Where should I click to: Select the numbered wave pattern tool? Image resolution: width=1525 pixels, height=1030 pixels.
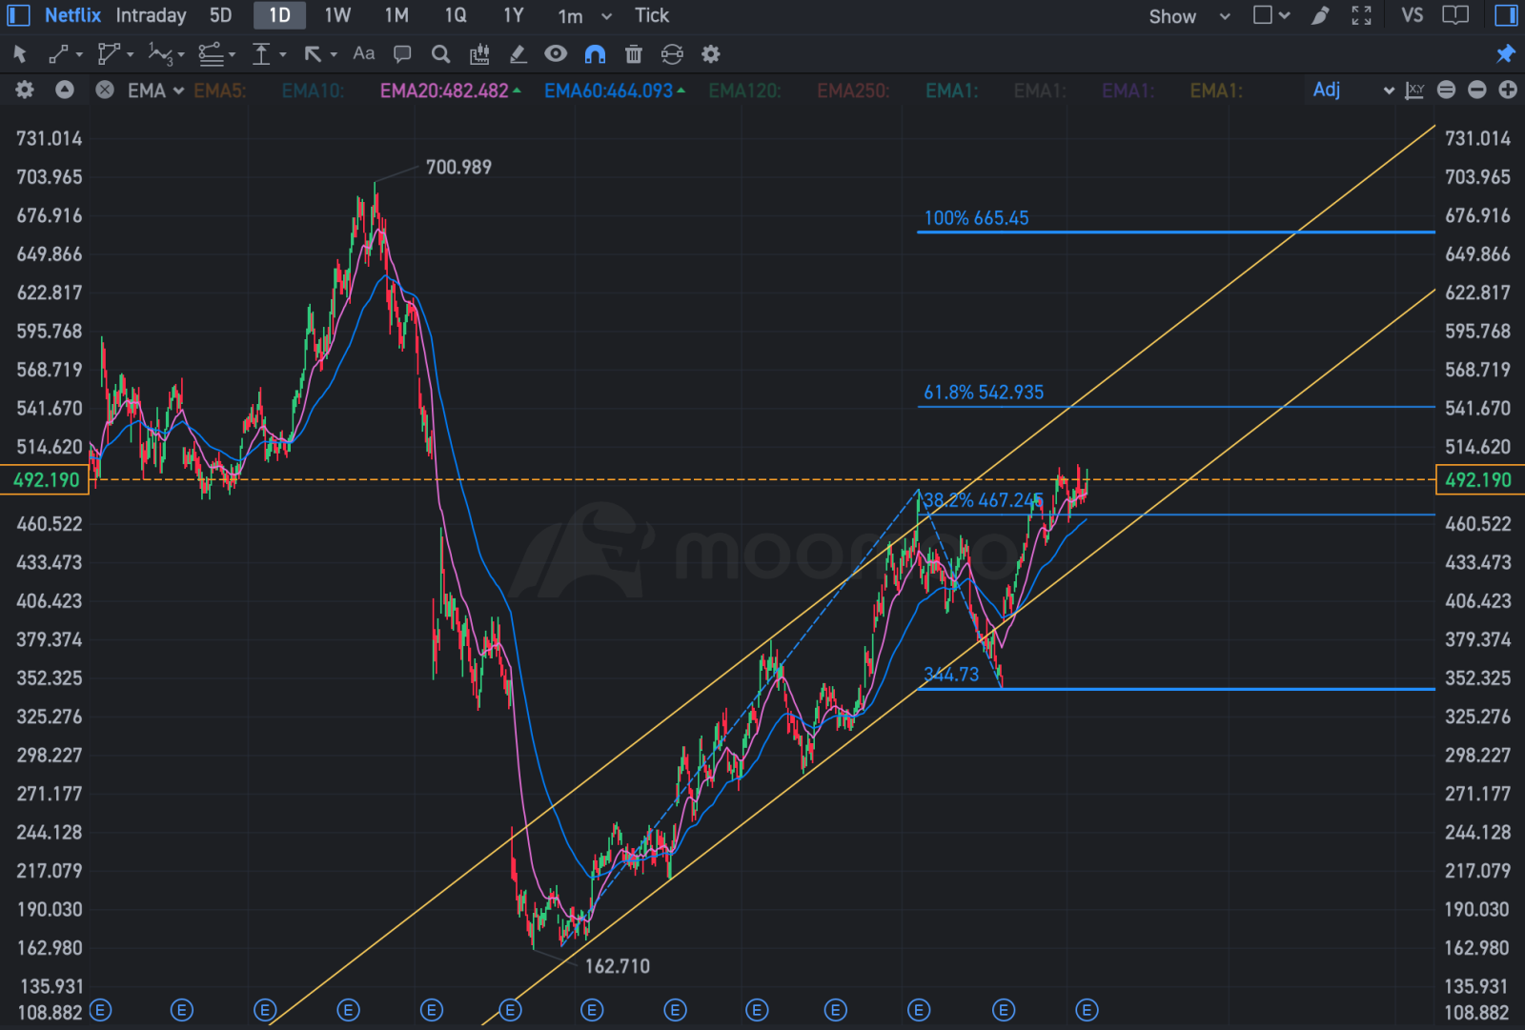160,54
